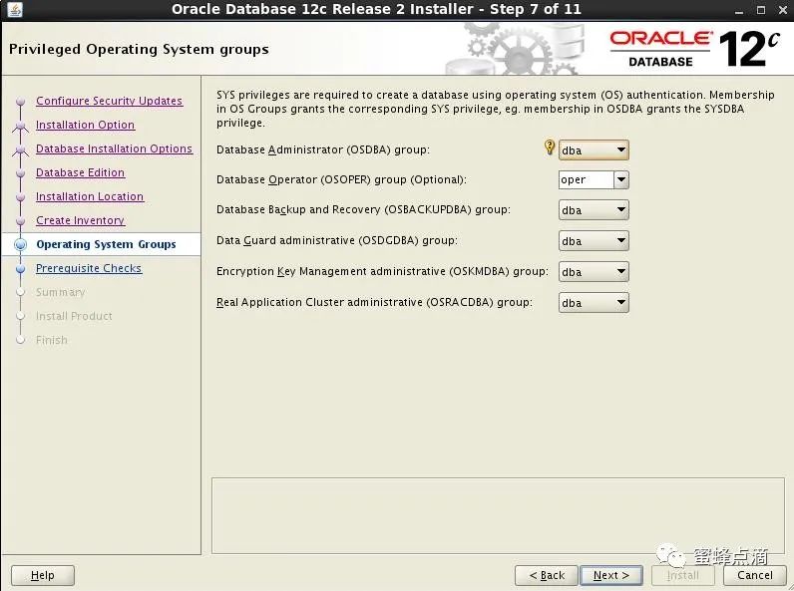This screenshot has width=794, height=591.
Task: Go to Prerequisite Checks step
Action: [x=89, y=268]
